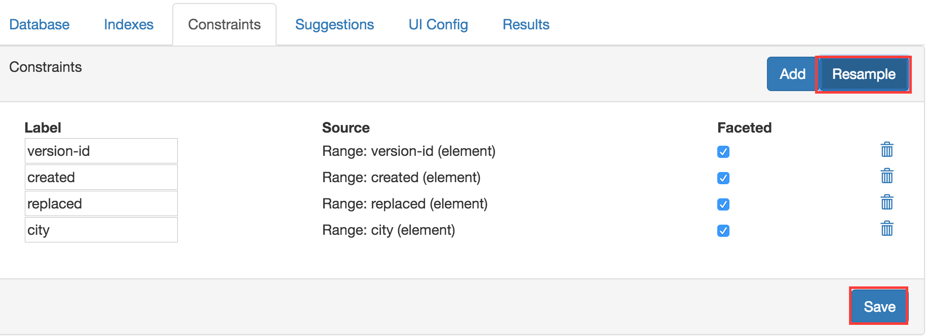Delete the created constraint via trash icon
The width and height of the screenshot is (926, 336).
tap(886, 176)
